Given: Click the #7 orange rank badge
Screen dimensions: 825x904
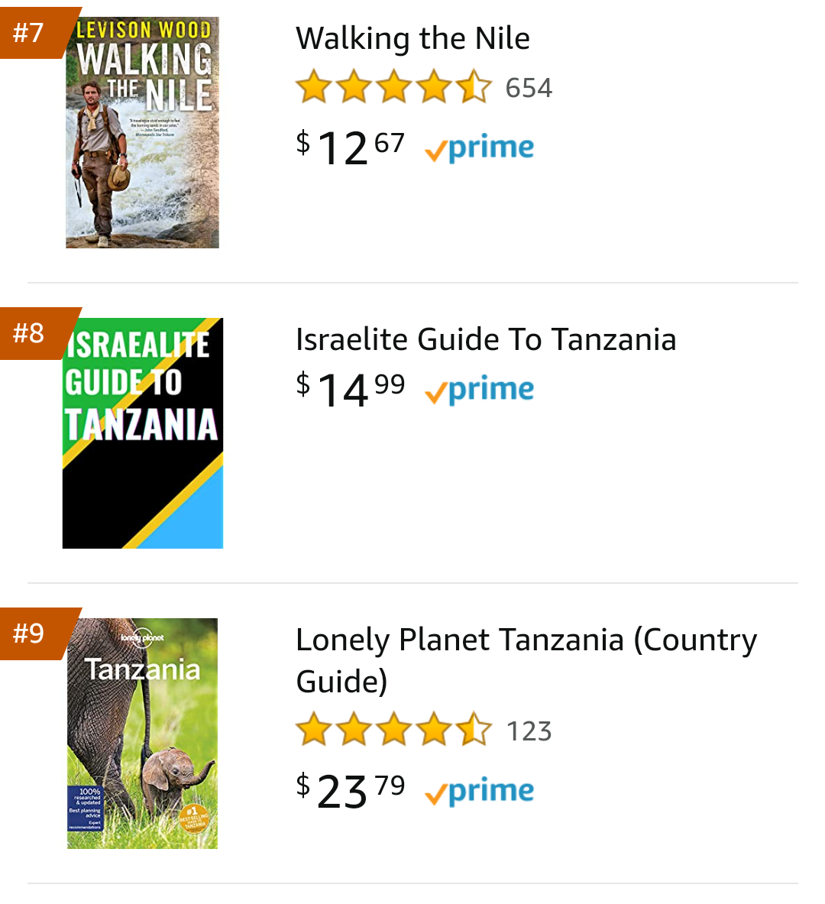Looking at the screenshot, I should point(32,32).
